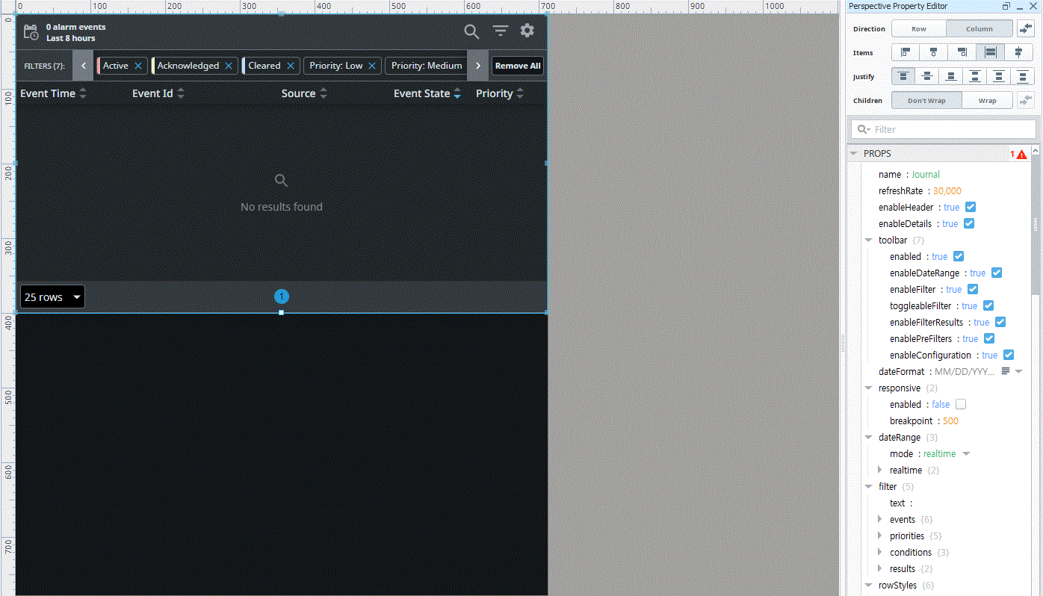Justify content to flex end
Image resolution: width=1043 pixels, height=596 pixels.
pyautogui.click(x=951, y=77)
